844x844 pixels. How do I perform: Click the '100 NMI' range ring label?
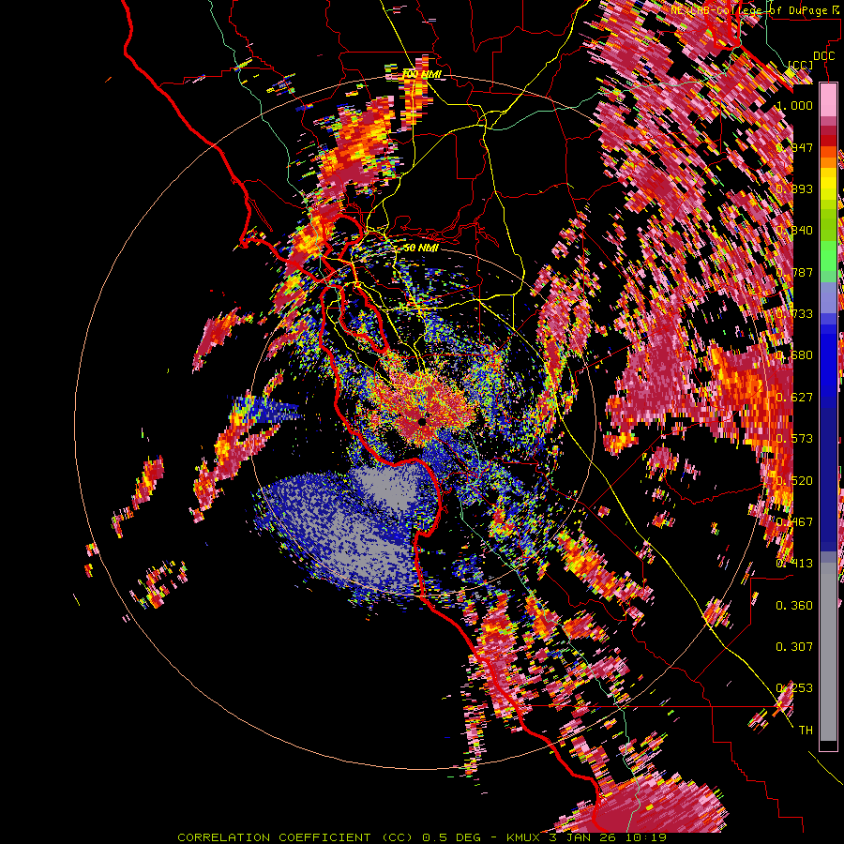click(422, 74)
